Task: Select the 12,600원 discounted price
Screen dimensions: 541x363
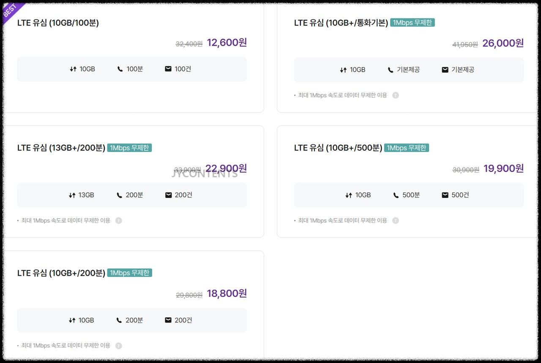Action: tap(227, 43)
